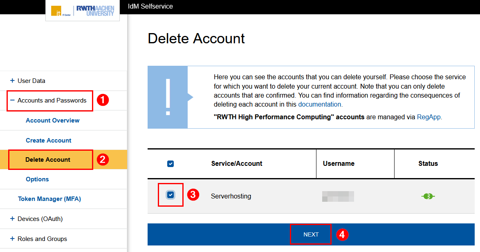This screenshot has width=480, height=252.
Task: Click the Service/Account column header
Action: 238,163
